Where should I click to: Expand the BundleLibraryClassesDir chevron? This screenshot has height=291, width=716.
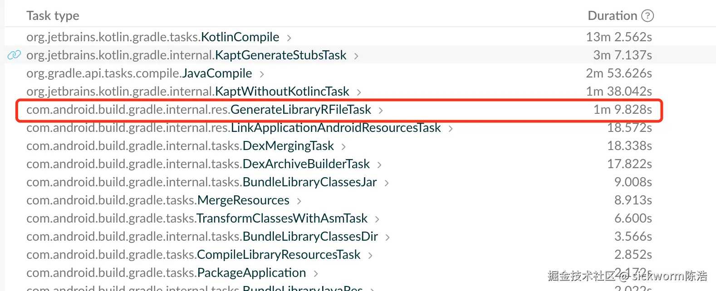click(387, 237)
